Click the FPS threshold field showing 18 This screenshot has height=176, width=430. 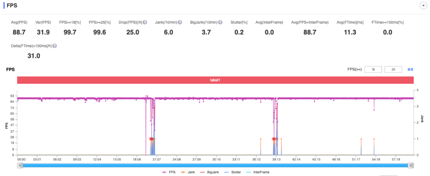tap(373, 69)
